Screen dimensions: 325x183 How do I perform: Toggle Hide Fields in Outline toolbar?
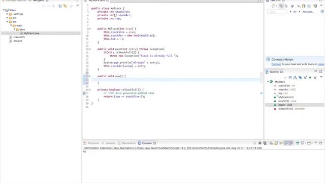[x=300, y=78]
